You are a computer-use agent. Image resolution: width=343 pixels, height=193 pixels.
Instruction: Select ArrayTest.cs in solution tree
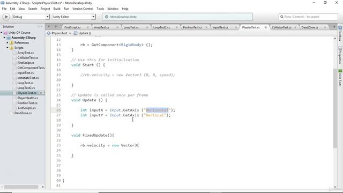[25, 53]
